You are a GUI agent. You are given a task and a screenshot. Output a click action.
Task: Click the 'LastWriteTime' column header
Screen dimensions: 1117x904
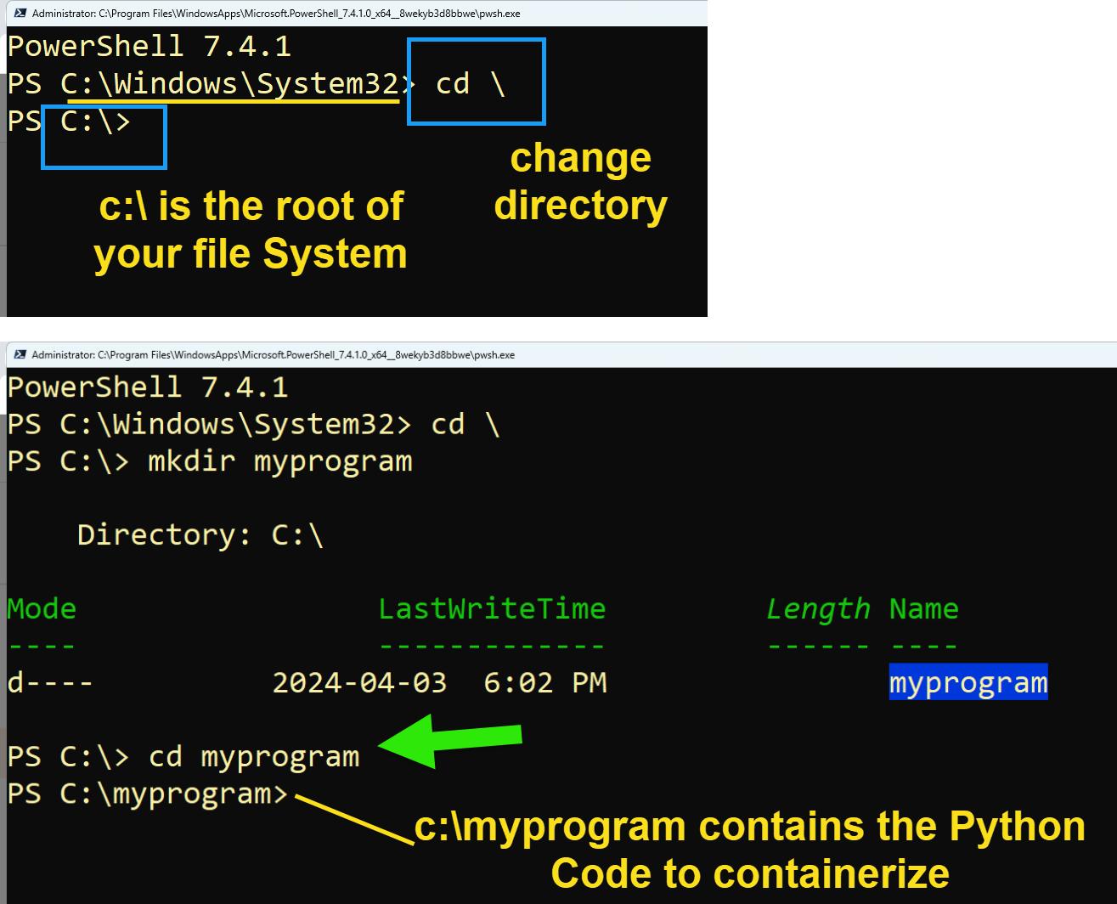(492, 608)
